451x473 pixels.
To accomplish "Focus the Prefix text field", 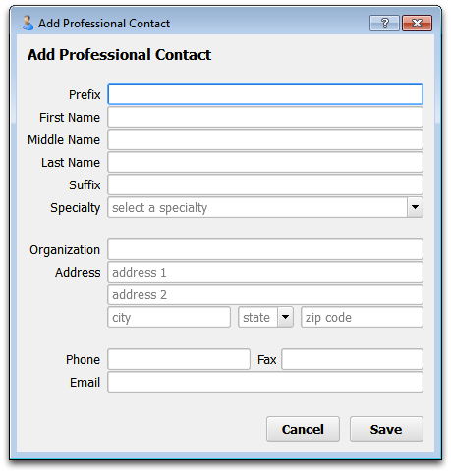I will click(265, 94).
